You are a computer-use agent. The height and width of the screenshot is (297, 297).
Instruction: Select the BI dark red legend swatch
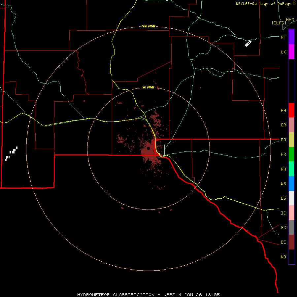click(291, 242)
